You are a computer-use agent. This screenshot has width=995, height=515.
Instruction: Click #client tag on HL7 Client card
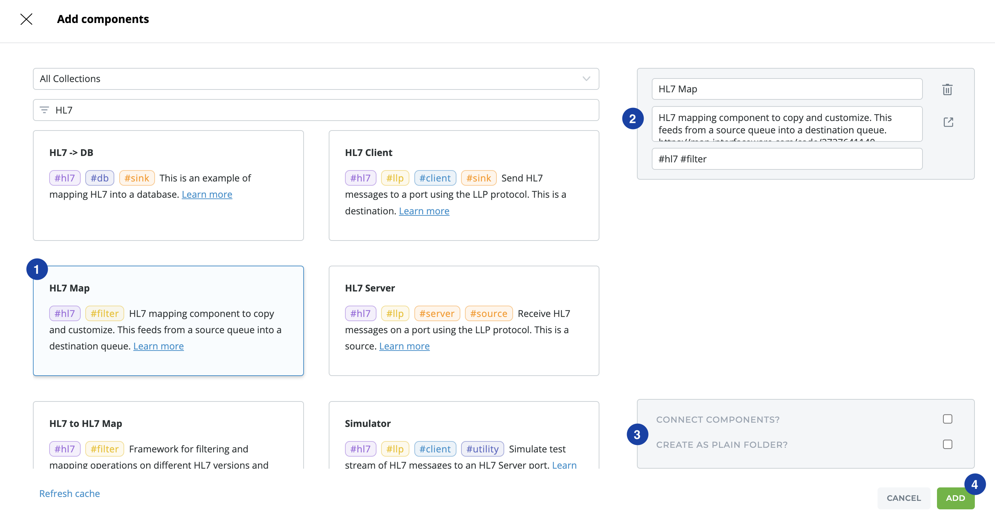click(x=435, y=178)
